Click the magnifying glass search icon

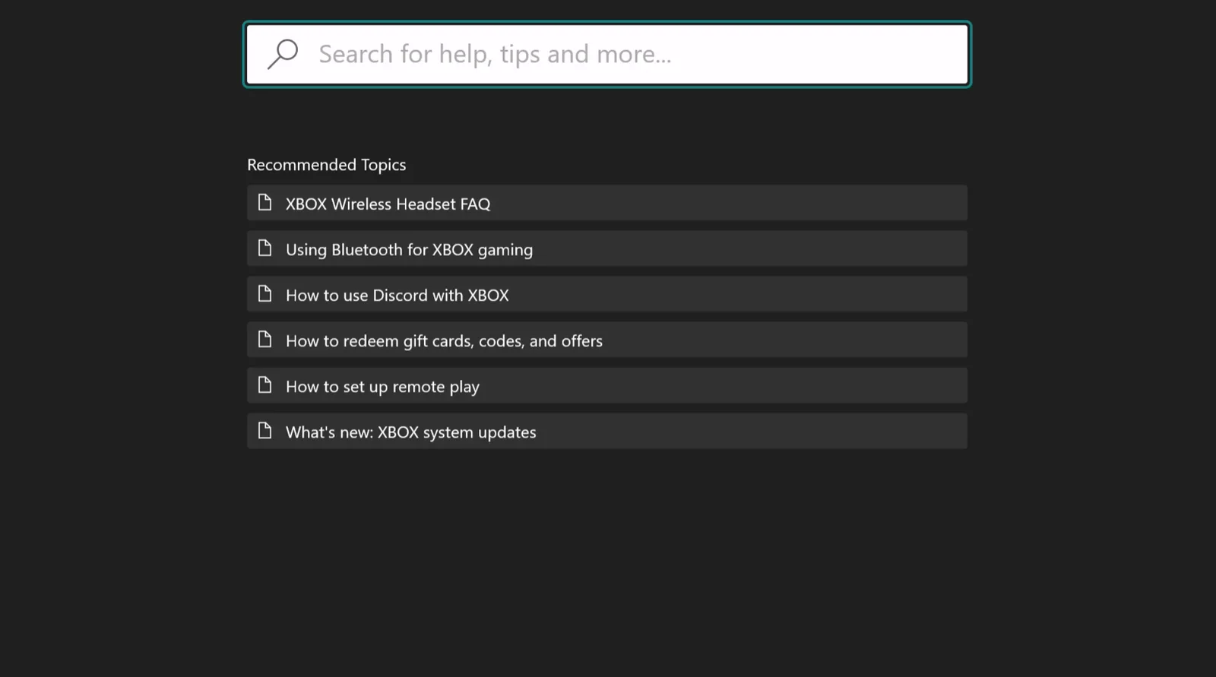point(283,54)
